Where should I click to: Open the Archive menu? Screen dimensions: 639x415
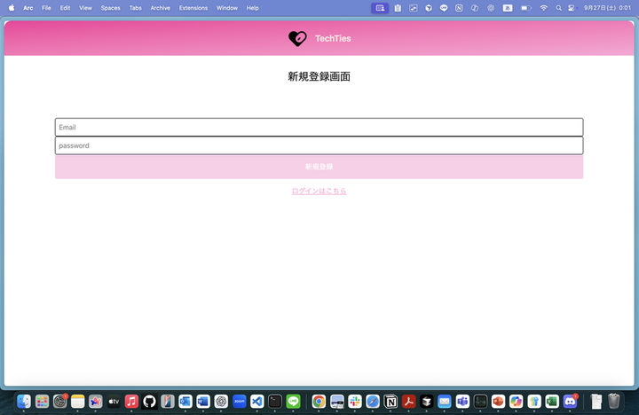160,8
